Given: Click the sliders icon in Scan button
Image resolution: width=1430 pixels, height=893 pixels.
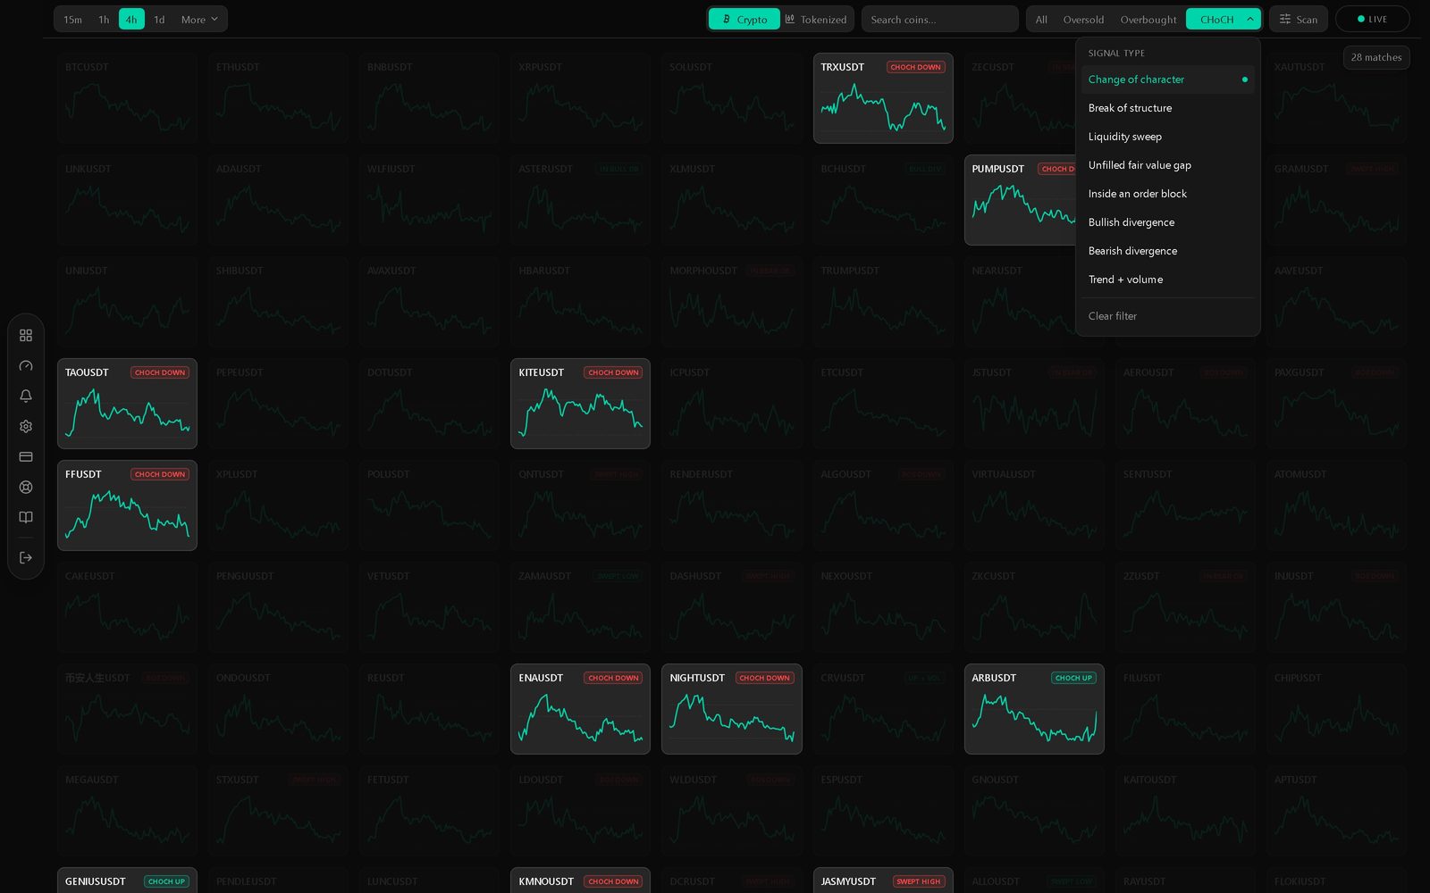Looking at the screenshot, I should [x=1285, y=19].
